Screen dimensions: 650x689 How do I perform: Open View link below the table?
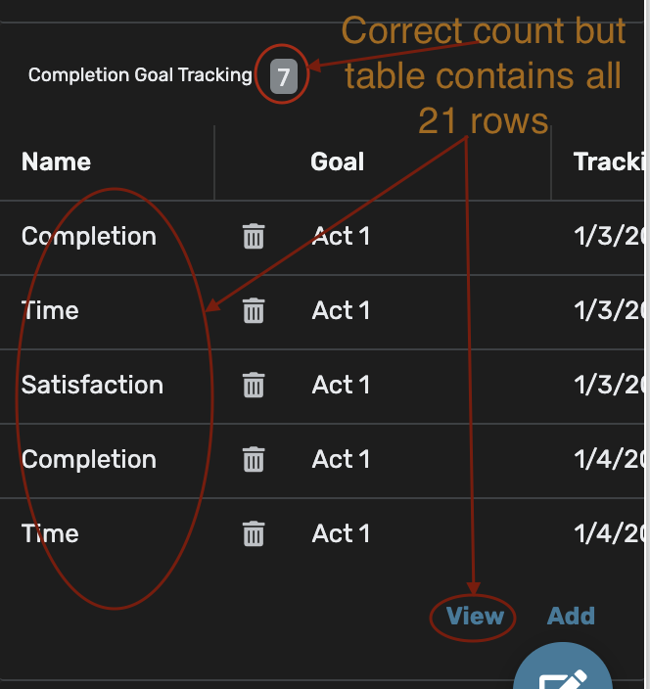pos(475,616)
